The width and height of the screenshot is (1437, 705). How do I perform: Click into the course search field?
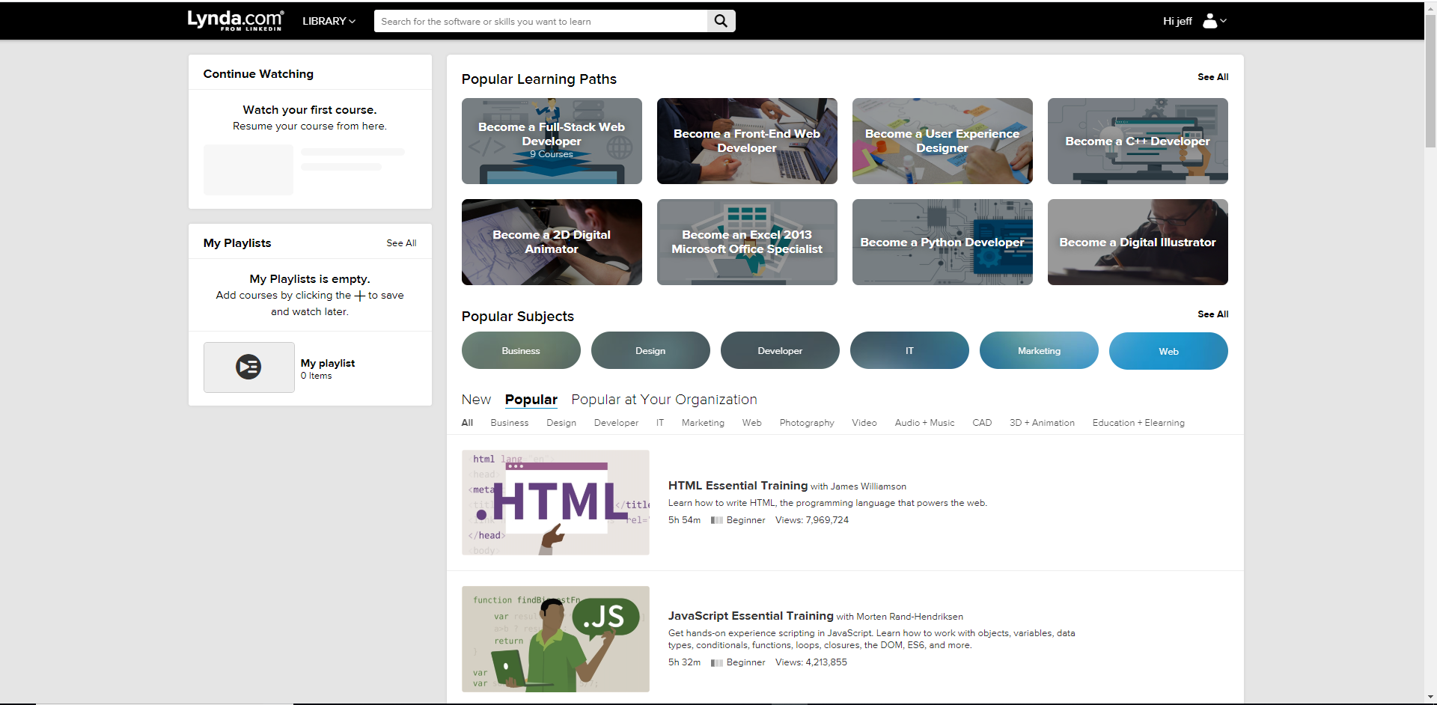pos(540,21)
